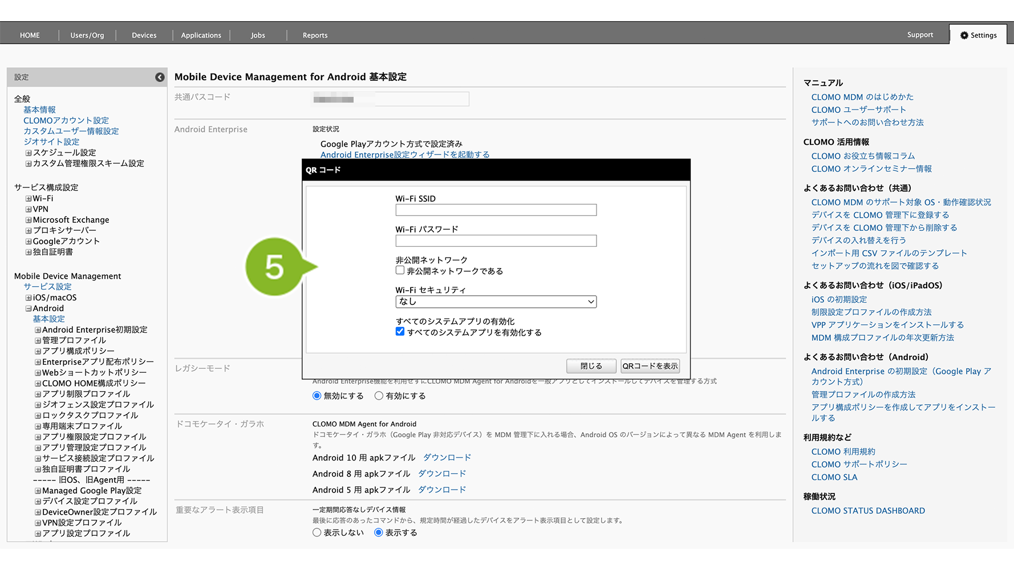This screenshot has width=1014, height=570.
Task: Focus the Wi-Fi パスワード input field
Action: click(x=496, y=241)
